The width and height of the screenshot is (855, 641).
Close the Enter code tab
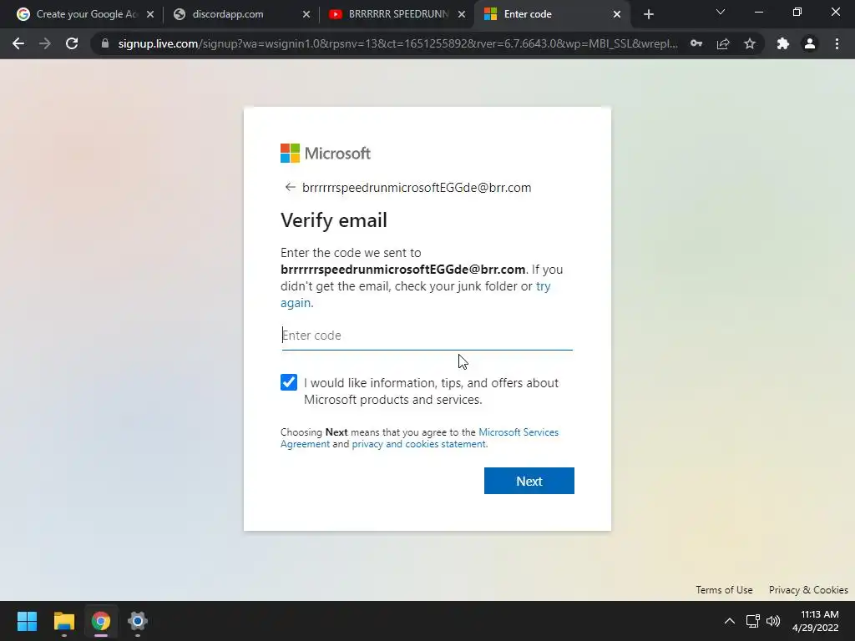point(617,14)
